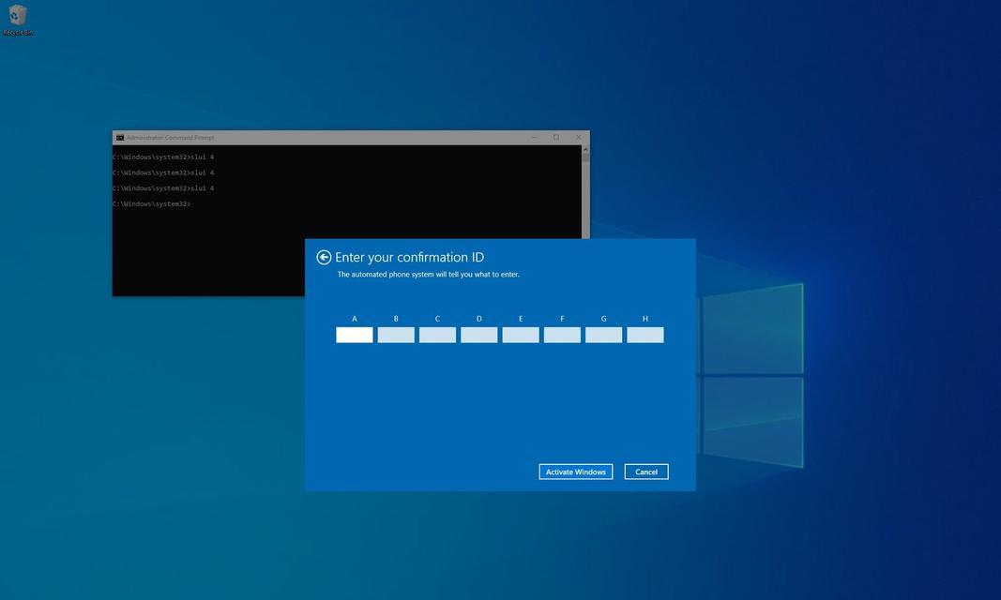Click the Command Prompt title bar icon
This screenshot has width=1001, height=600.
[x=119, y=138]
